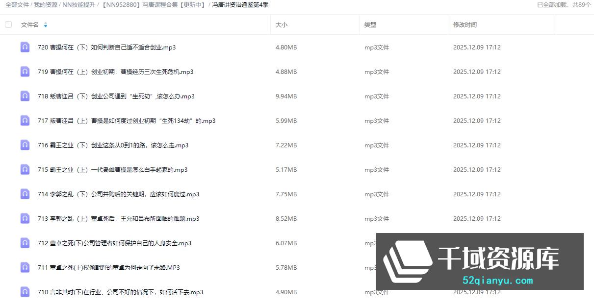Navigate to 我的资源 breadcrumb folder

coord(46,5)
